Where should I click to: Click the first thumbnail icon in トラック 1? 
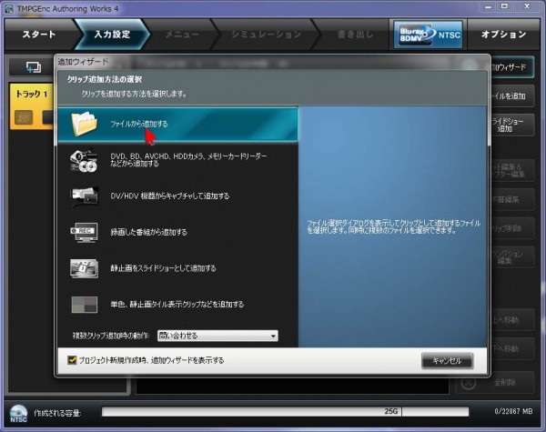point(24,117)
